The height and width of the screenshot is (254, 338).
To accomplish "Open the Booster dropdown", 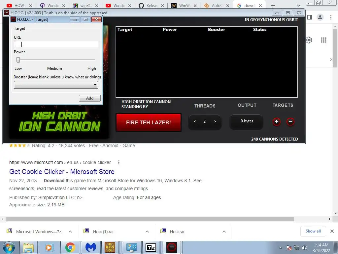I will pyautogui.click(x=56, y=85).
